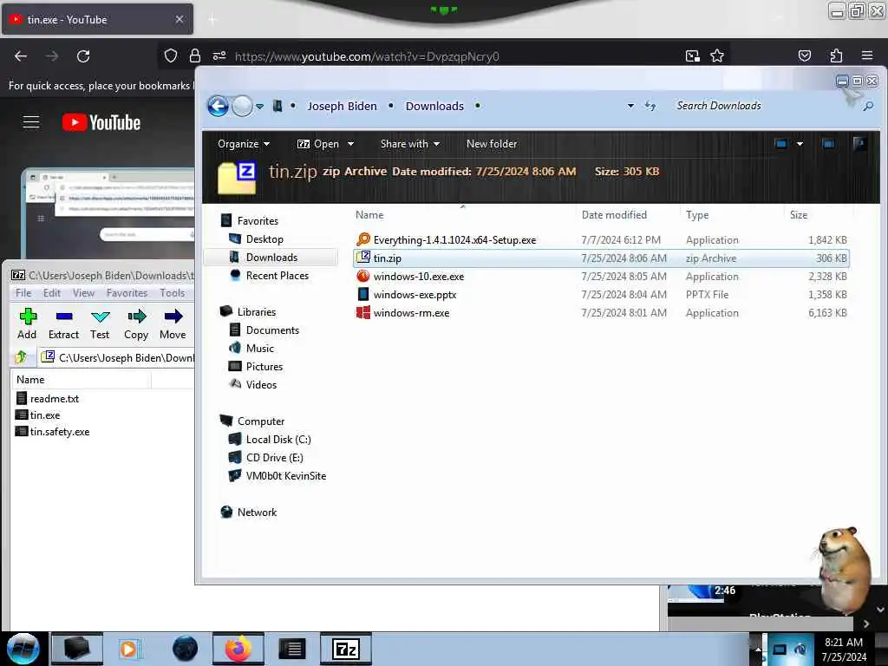Click Explorer forward arrow button
Viewport: 888px width, 666px height.
point(243,106)
